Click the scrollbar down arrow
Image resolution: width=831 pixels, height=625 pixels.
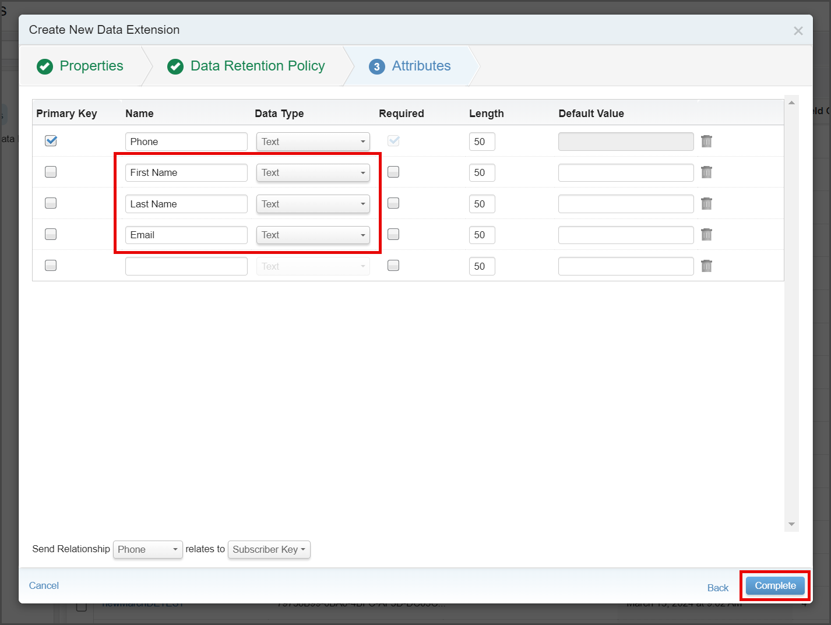tap(791, 524)
